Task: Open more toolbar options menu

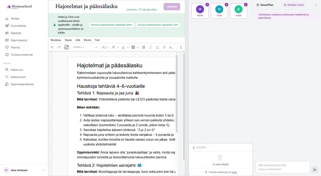Action: pos(181,47)
